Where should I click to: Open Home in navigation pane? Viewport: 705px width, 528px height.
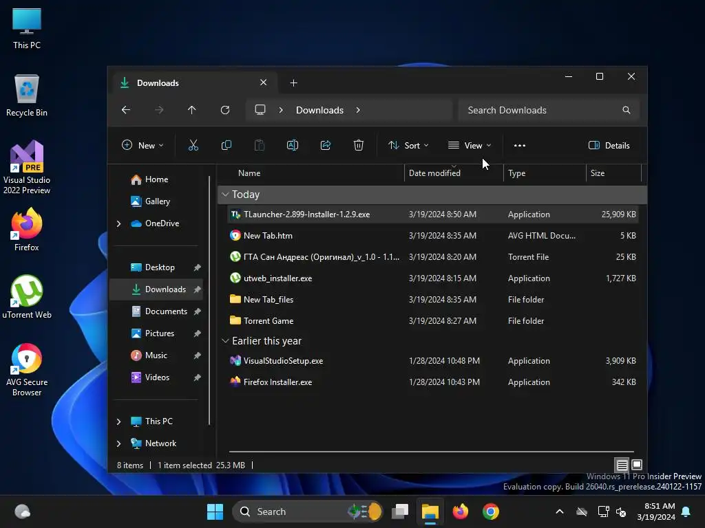tap(156, 179)
